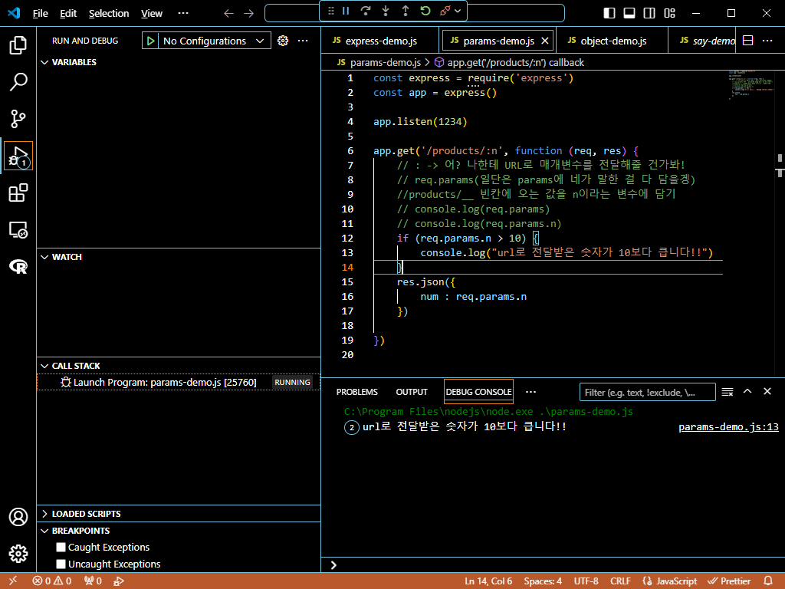The width and height of the screenshot is (785, 589).
Task: Close the params-demo.js tab
Action: (545, 41)
